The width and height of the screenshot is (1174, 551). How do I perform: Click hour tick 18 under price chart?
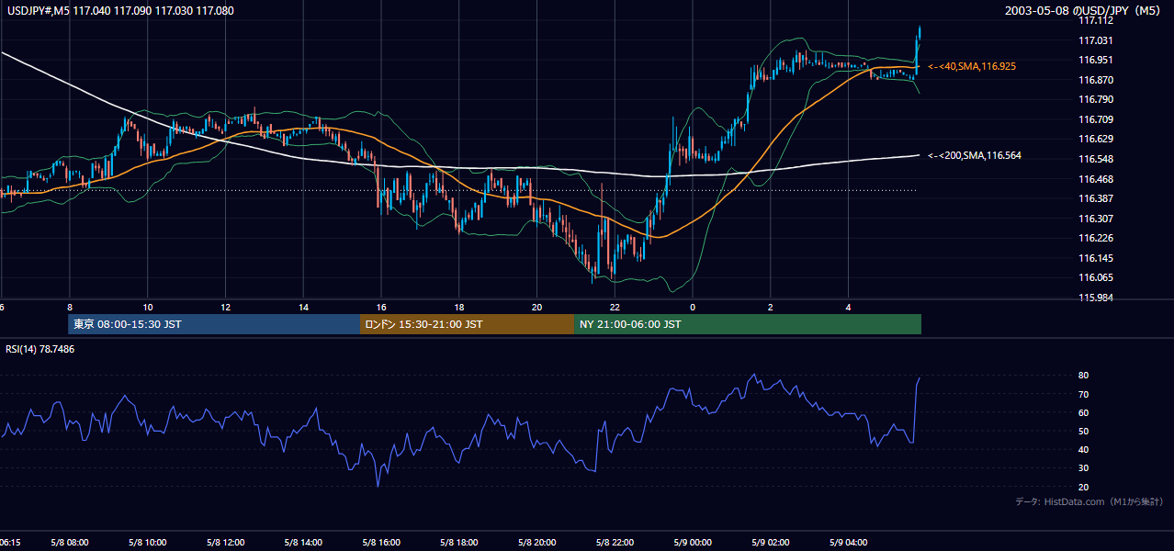pos(459,308)
